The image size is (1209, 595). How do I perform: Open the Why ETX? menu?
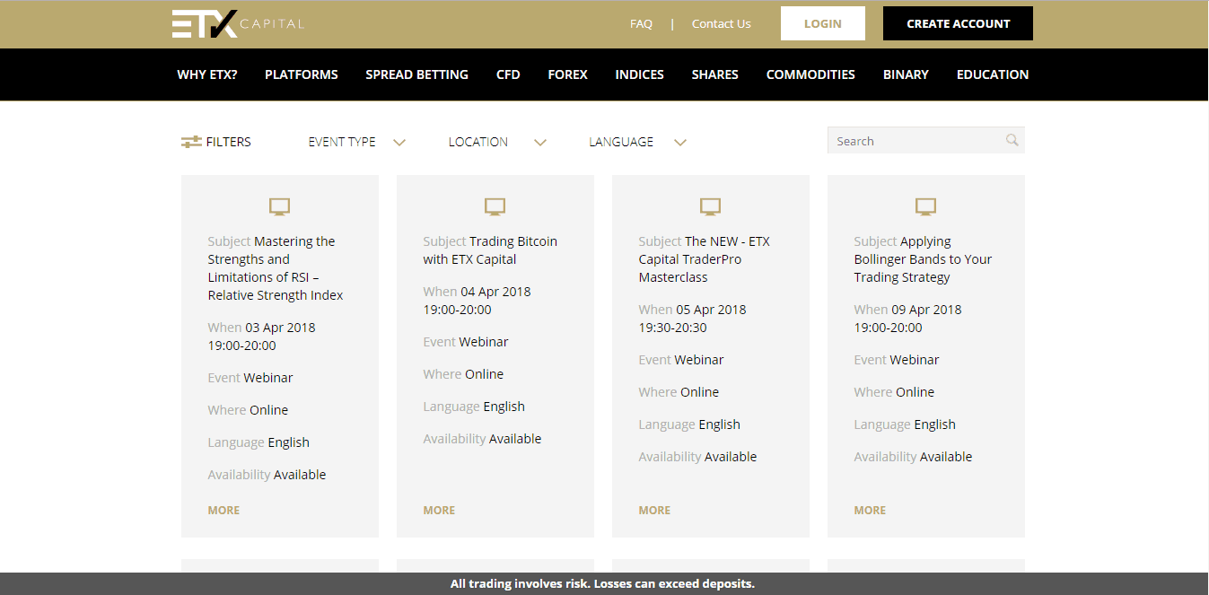point(207,74)
